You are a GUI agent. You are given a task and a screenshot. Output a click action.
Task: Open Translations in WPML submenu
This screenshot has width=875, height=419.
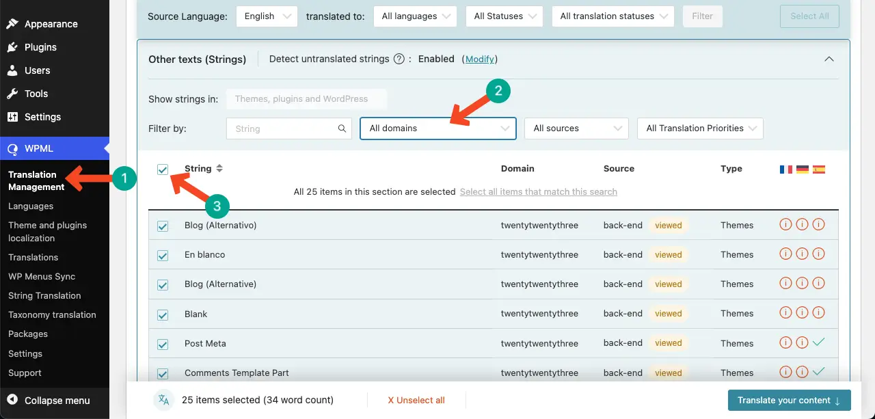33,257
